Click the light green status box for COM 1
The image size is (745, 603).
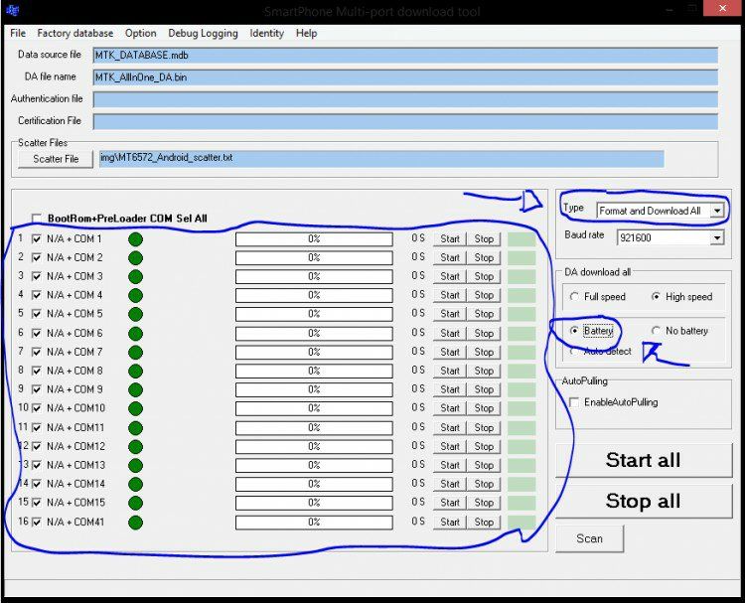(521, 239)
